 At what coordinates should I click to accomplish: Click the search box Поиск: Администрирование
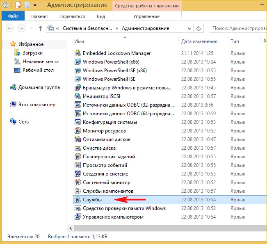click(238, 29)
